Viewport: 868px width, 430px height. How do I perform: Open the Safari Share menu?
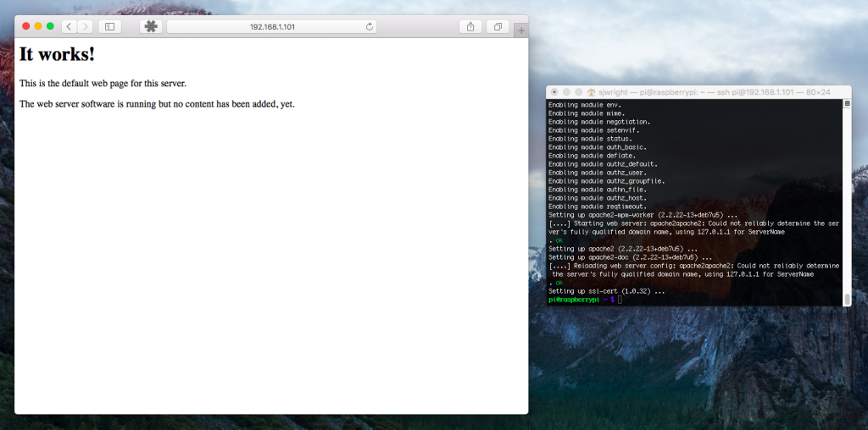coord(470,26)
